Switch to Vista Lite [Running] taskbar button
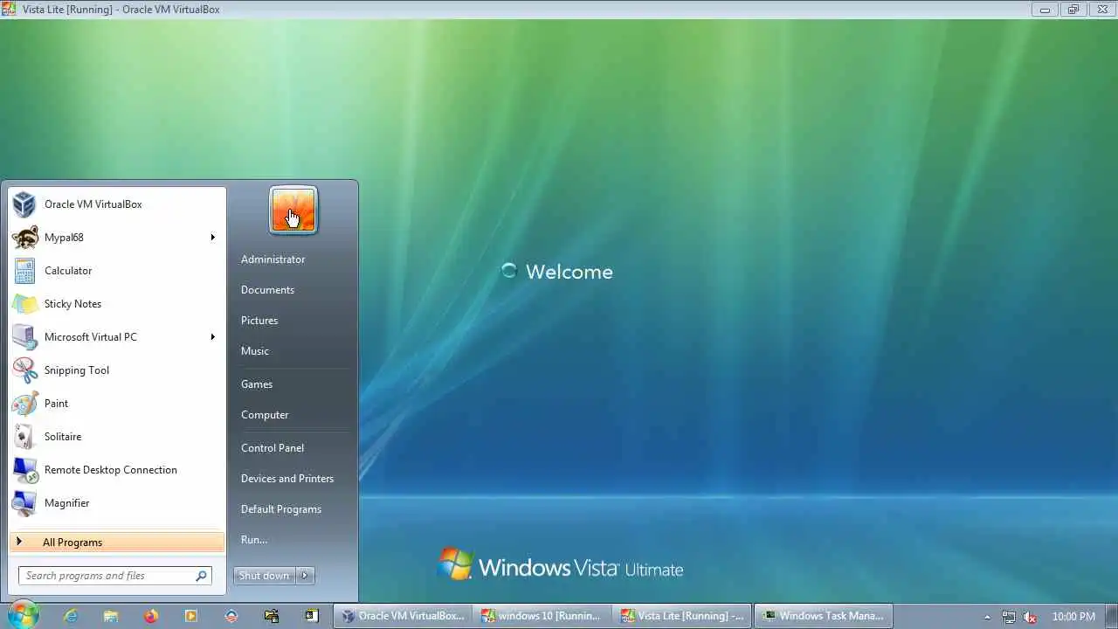 coord(681,616)
